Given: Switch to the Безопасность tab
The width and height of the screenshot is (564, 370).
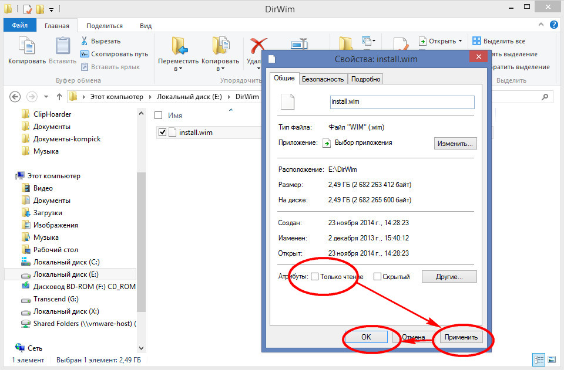Looking at the screenshot, I should [323, 79].
